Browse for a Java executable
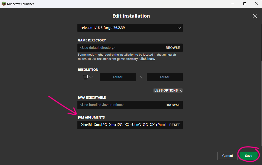 (x=173, y=105)
